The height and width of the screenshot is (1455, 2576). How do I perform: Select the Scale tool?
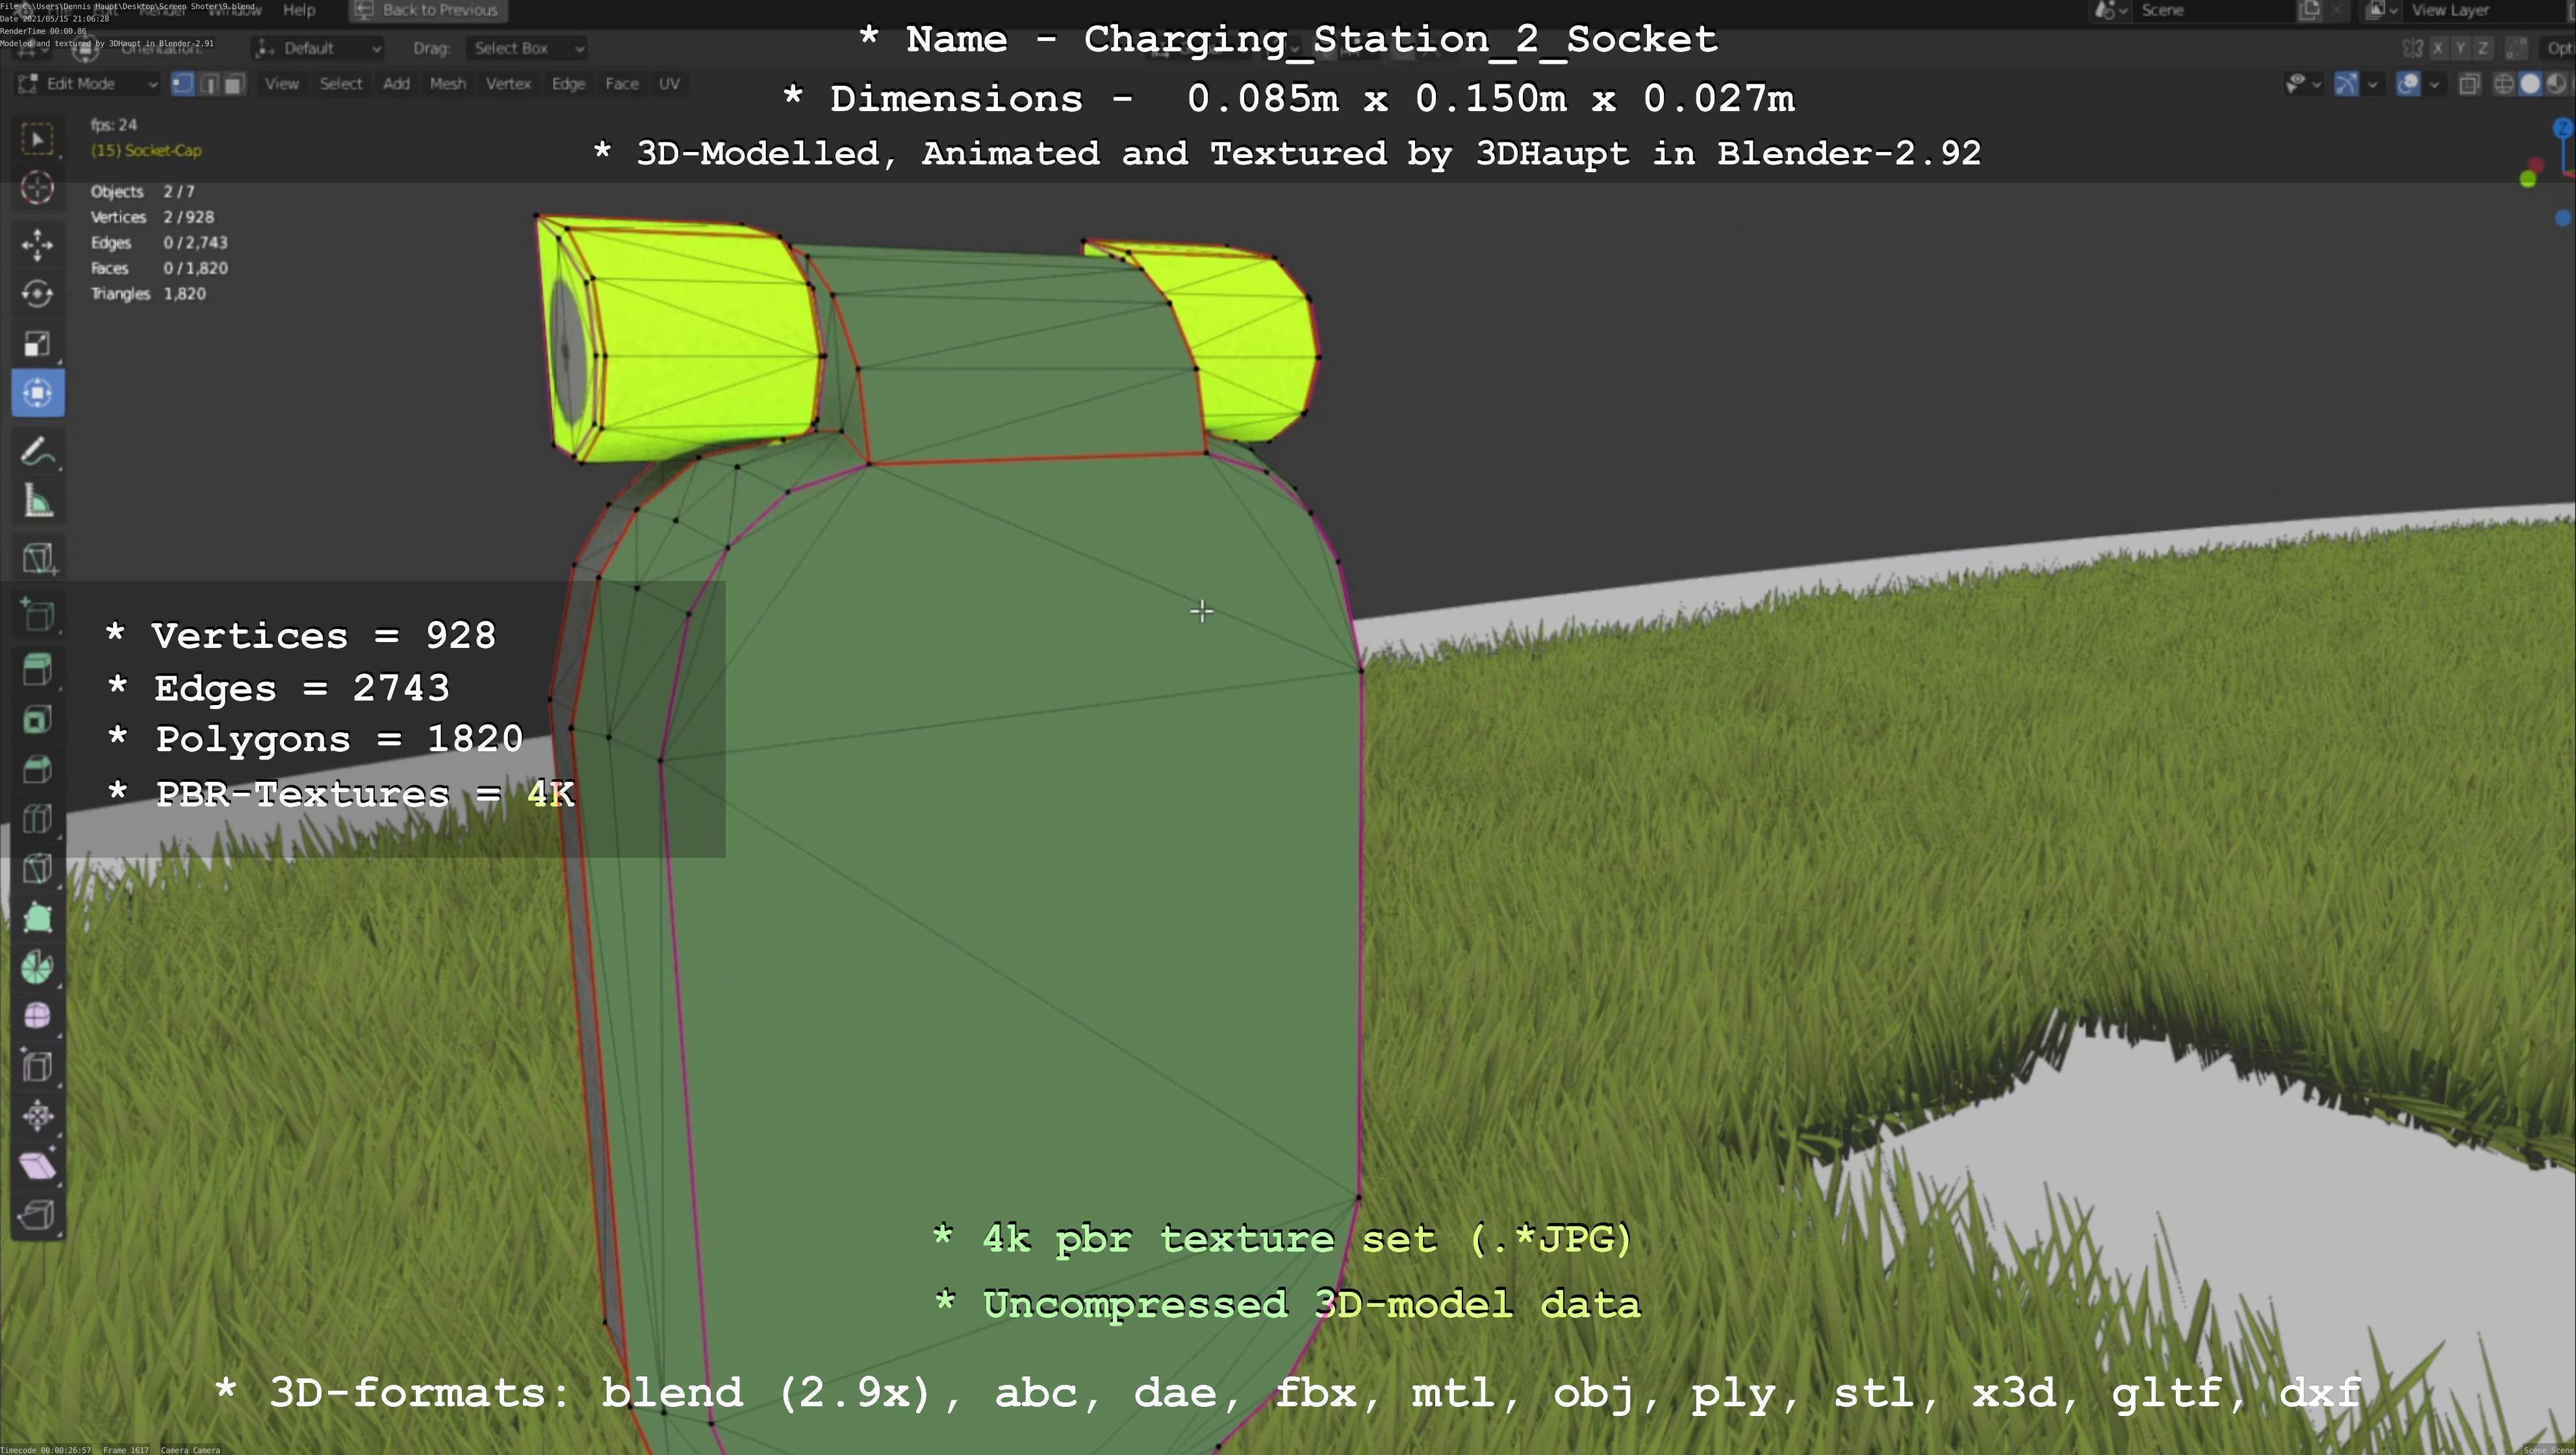[38, 344]
